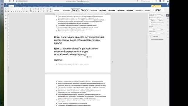Screen dimensions: 188x106
Task: Open browser profile avatar icon
Action: [x=160, y=1]
